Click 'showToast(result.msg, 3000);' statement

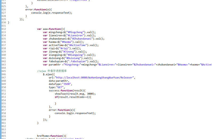click(x=75, y=94)
